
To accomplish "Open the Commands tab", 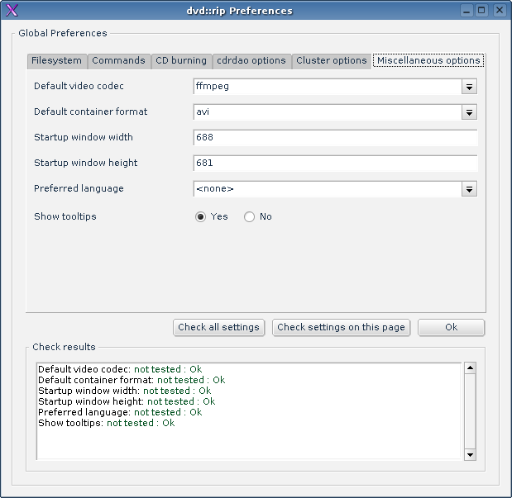I will point(118,61).
